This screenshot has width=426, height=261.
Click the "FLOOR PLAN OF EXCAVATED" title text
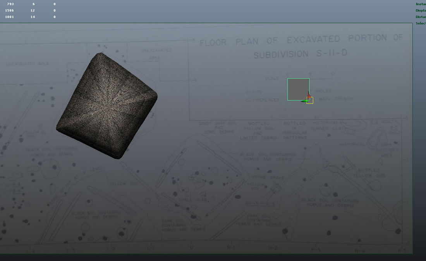pos(270,40)
